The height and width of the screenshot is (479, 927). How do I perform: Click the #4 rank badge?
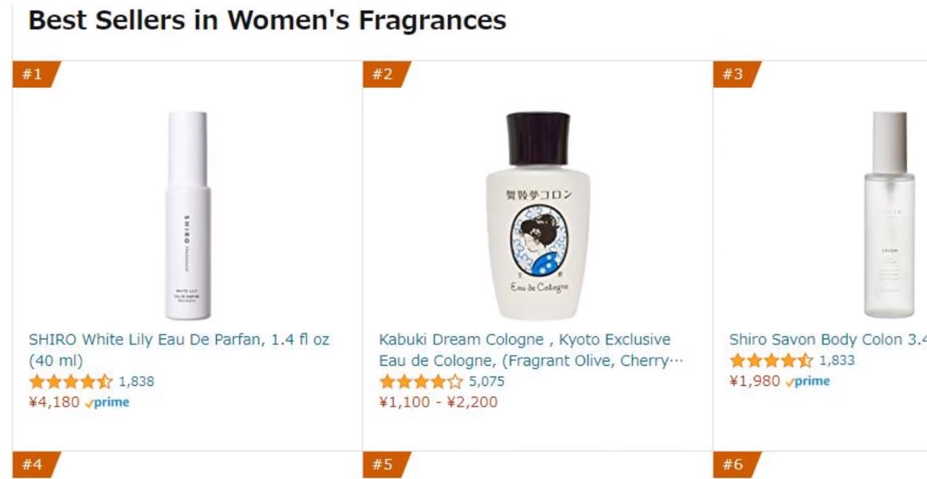point(33,464)
